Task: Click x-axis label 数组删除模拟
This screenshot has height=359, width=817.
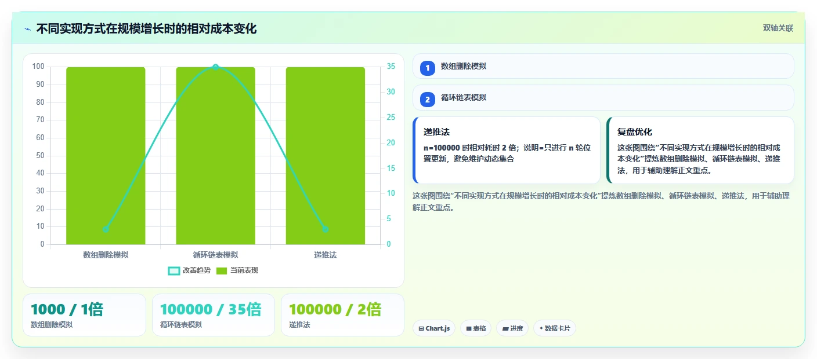Action: pos(106,255)
